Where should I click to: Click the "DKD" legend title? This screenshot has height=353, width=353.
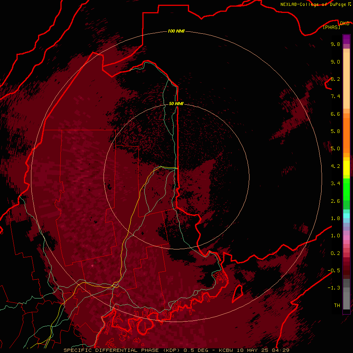344,23
